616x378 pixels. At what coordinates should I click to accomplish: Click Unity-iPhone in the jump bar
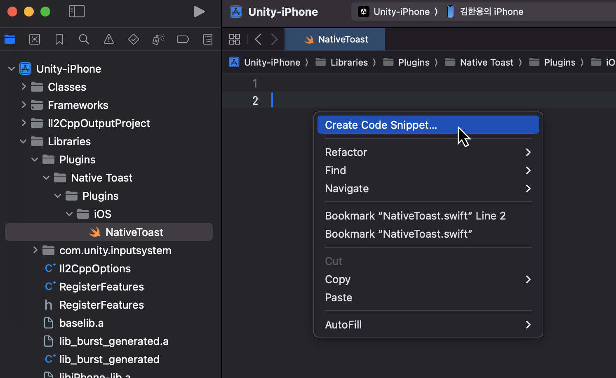click(x=272, y=62)
